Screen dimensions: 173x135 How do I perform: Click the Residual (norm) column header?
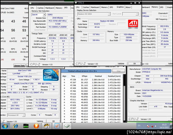pos(114,76)
